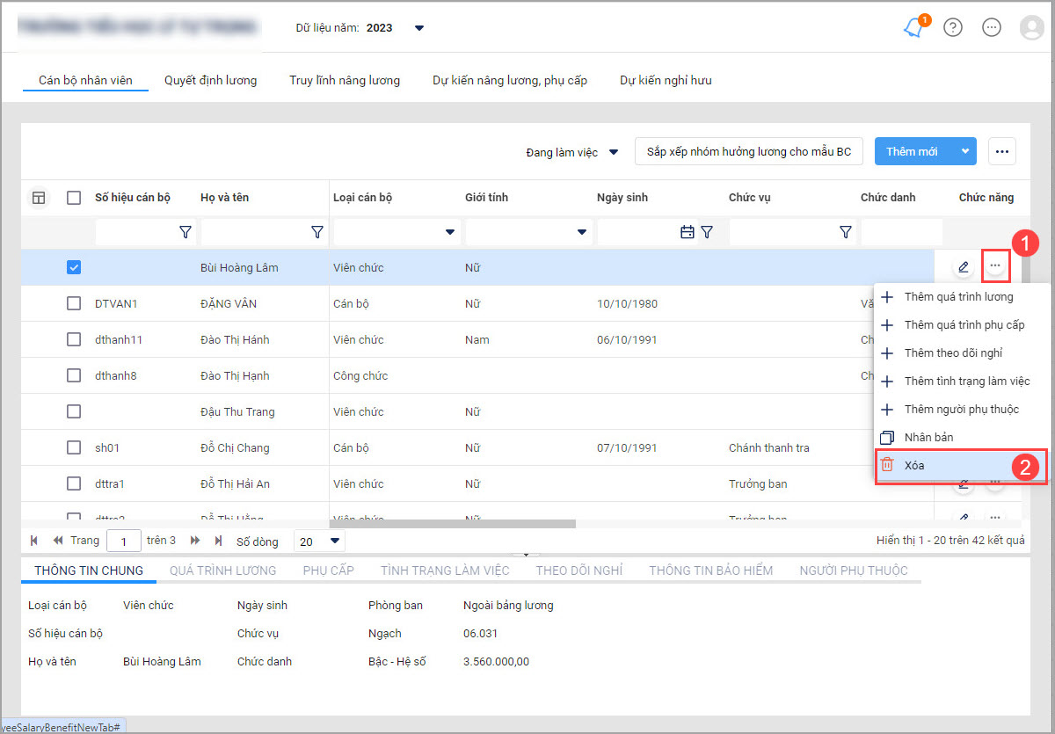View the THEO DÕI NGHỈ detail tab
The image size is (1055, 734).
579,570
